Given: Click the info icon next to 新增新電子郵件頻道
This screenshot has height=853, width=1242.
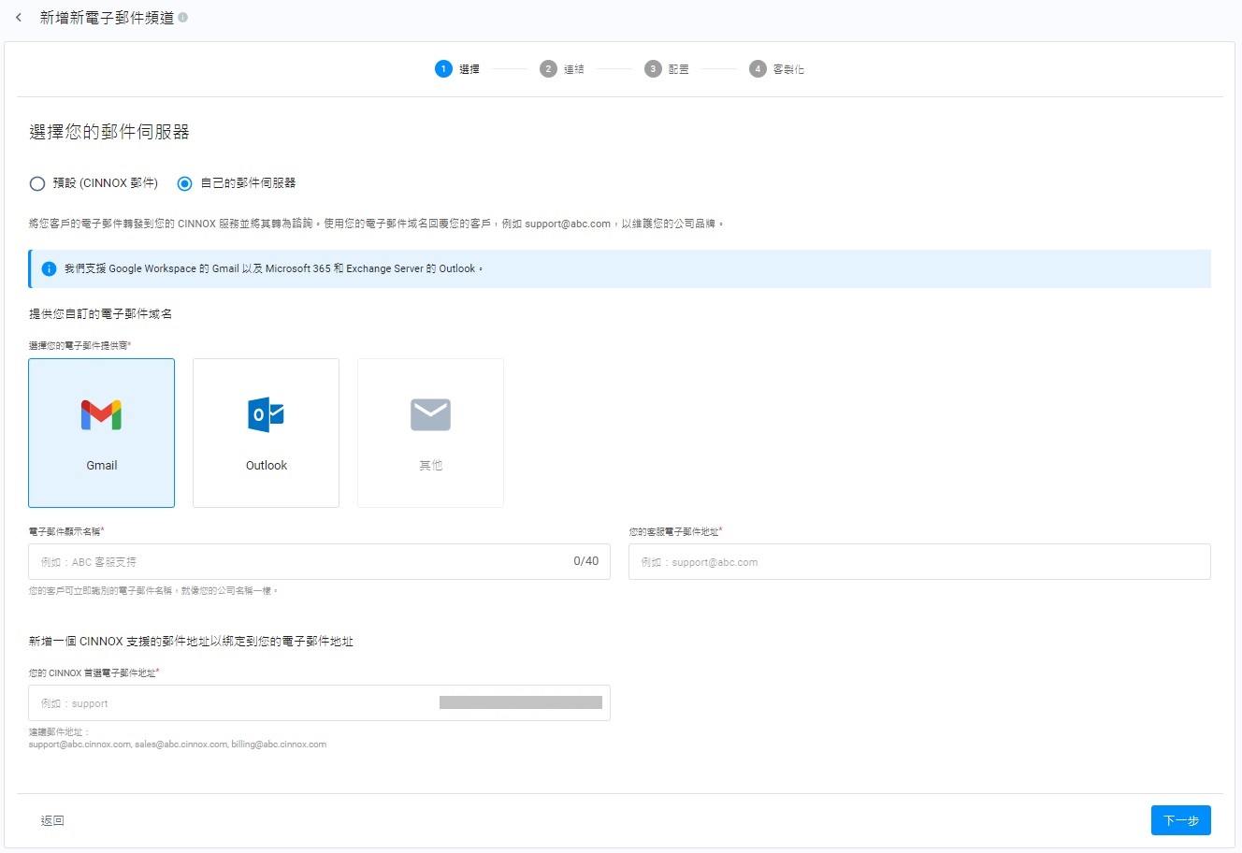Looking at the screenshot, I should (183, 18).
